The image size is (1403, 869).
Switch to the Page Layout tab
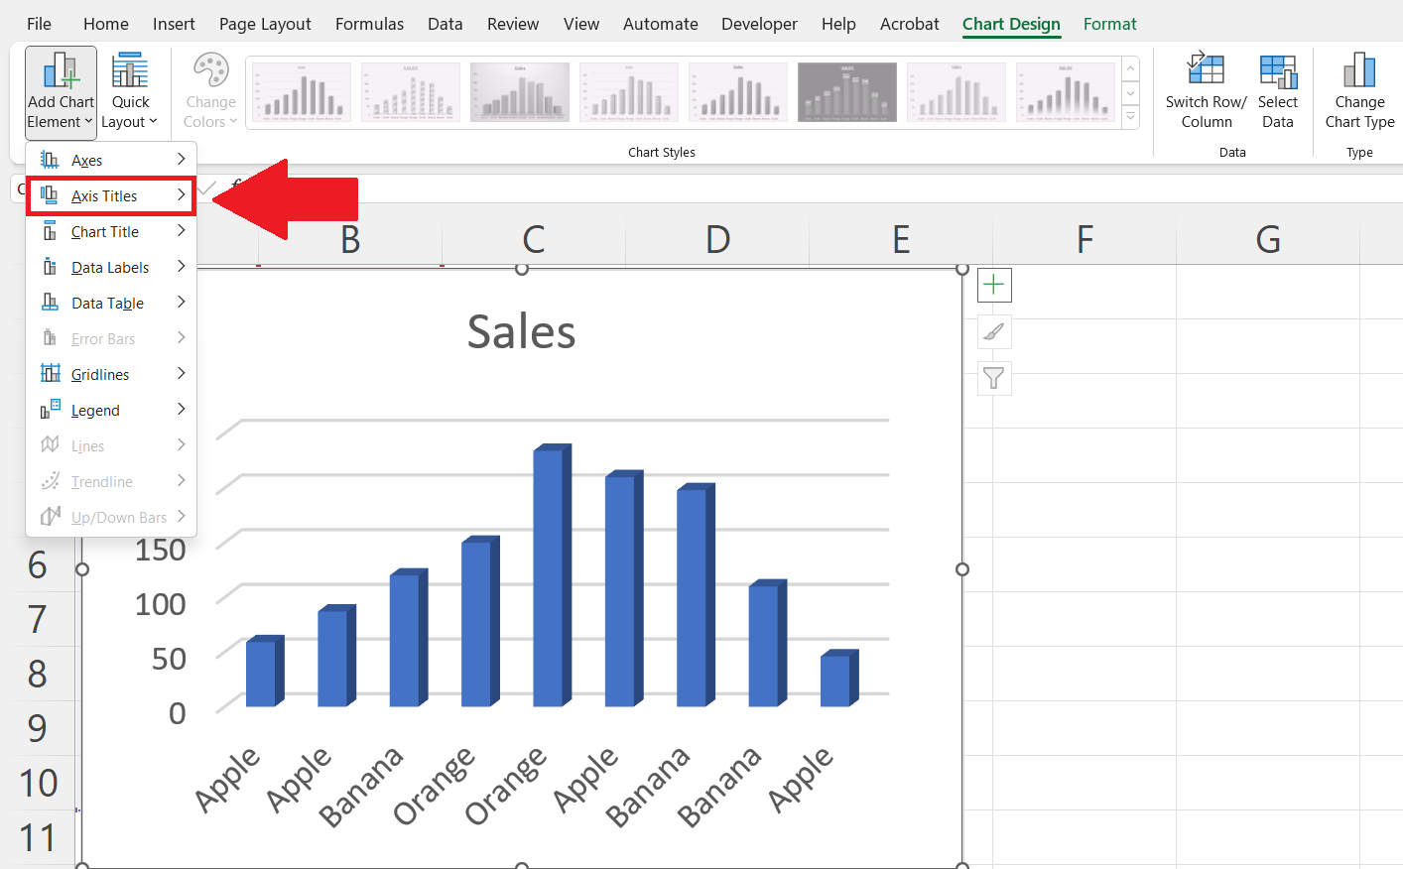click(x=265, y=24)
